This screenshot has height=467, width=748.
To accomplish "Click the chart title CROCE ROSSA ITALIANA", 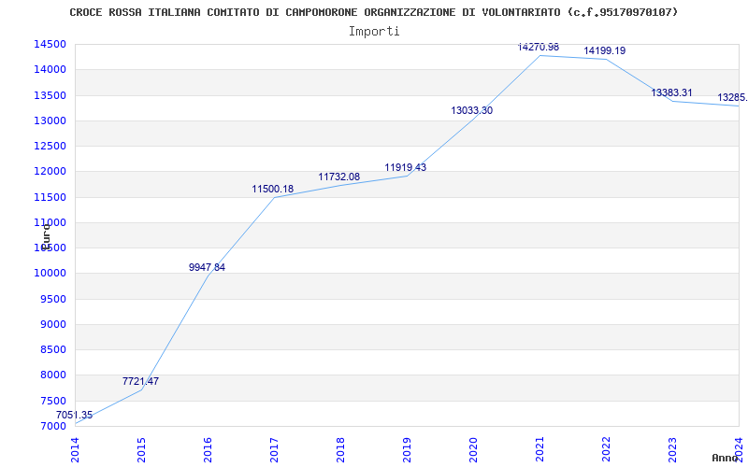I will tap(373, 12).
